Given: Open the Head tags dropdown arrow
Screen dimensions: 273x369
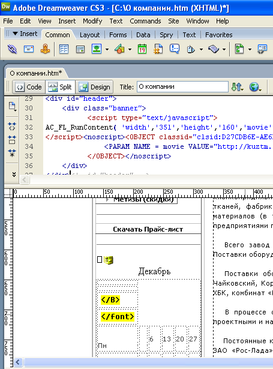Looking at the screenshot, I should click(201, 49).
